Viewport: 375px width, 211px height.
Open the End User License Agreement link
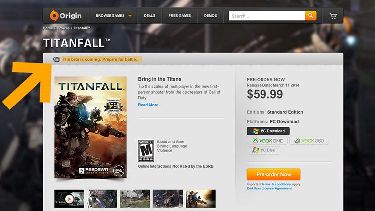269,188
